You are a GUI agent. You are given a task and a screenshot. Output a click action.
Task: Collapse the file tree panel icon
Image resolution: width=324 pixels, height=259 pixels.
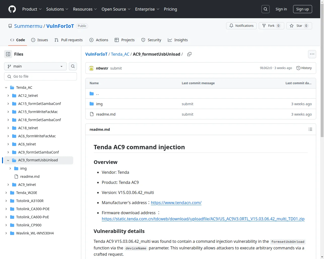8,54
